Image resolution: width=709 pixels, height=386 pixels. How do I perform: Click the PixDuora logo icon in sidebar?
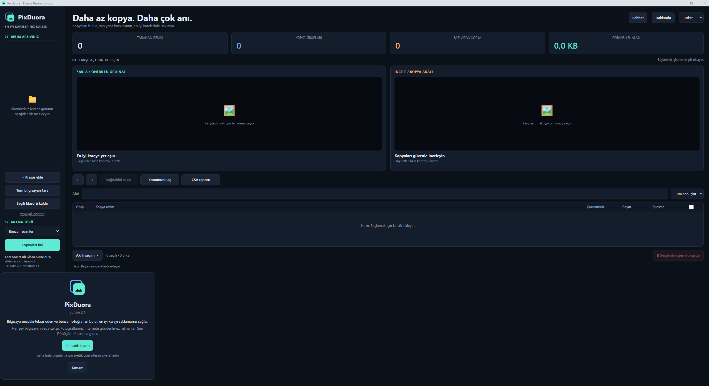[10, 17]
